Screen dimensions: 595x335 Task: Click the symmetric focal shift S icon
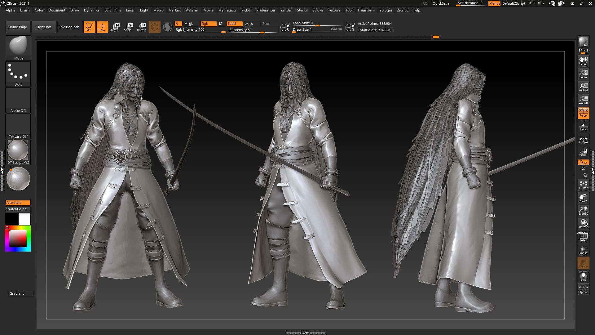(x=284, y=27)
